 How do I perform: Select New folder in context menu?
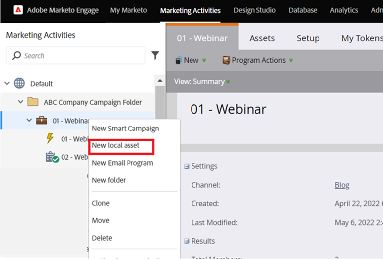[x=109, y=180]
